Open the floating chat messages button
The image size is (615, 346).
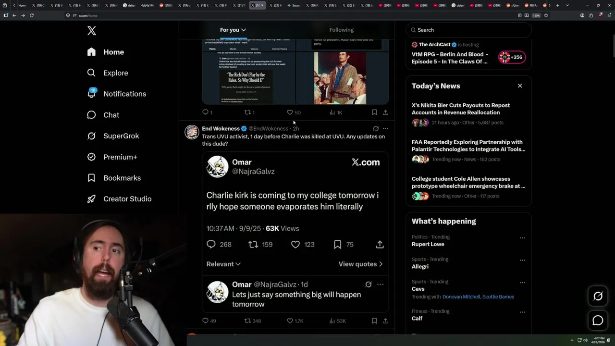[x=598, y=321]
